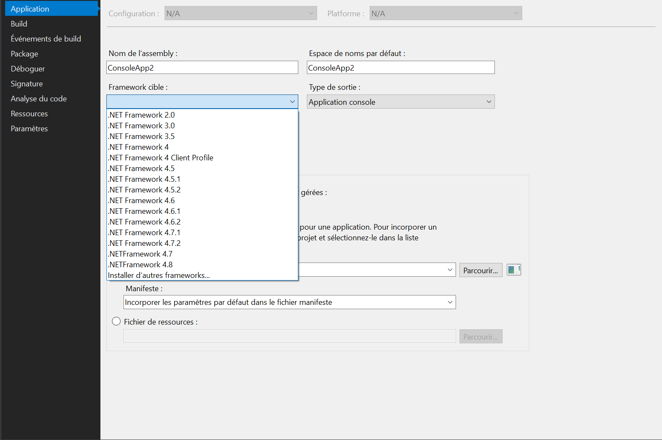Viewport: 662px width, 440px height.
Task: Select .NET Framework 4 Client Profile
Action: (160, 157)
